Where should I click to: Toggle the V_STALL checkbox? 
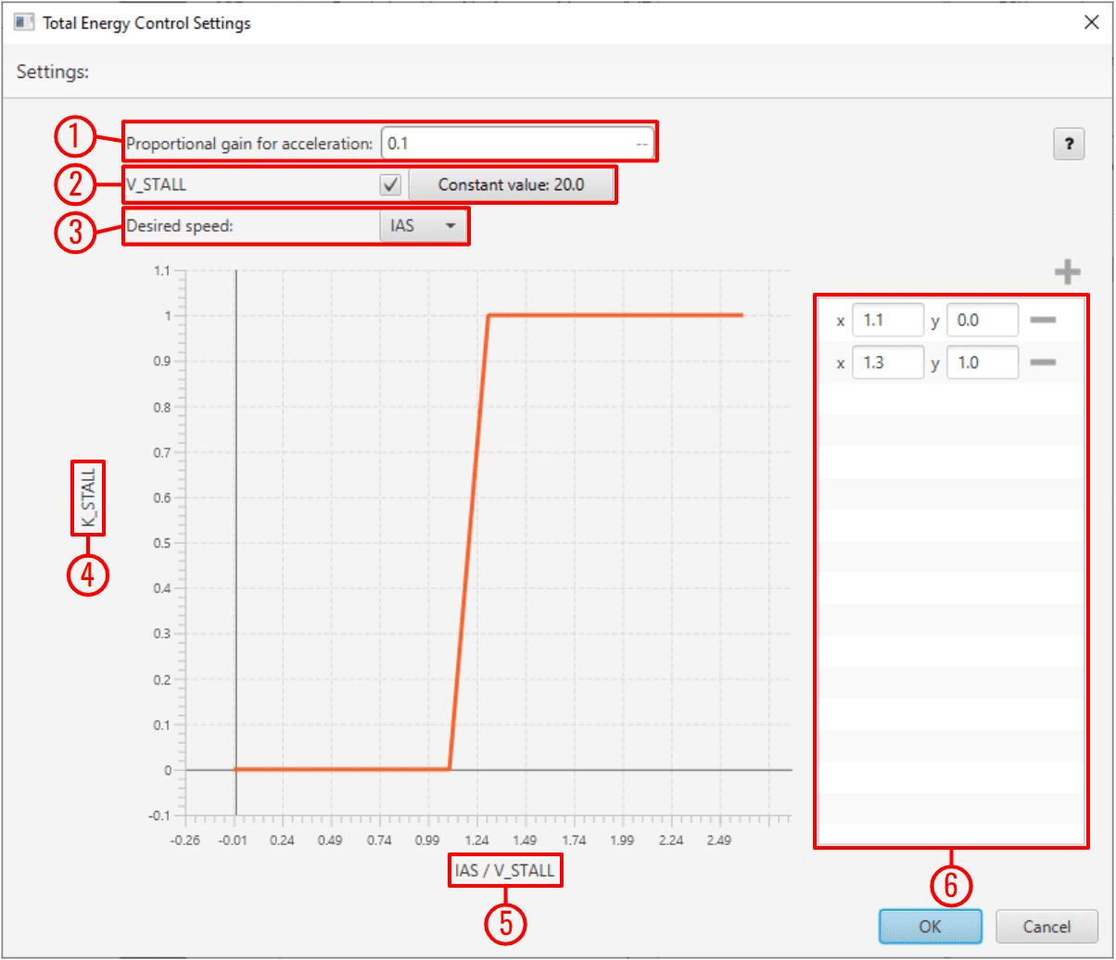point(390,184)
